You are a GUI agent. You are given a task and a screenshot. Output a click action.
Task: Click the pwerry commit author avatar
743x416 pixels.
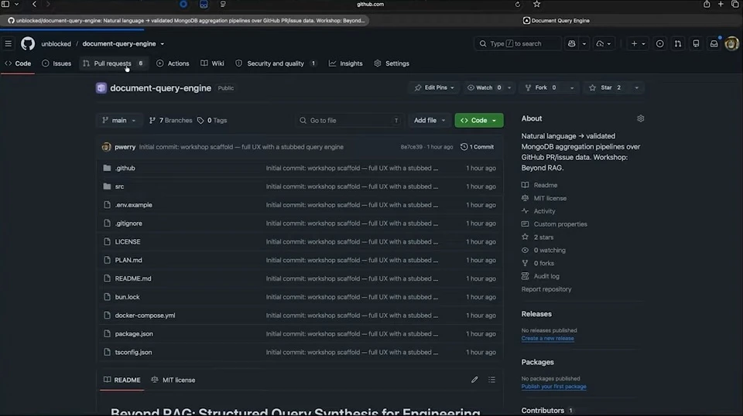tap(106, 147)
